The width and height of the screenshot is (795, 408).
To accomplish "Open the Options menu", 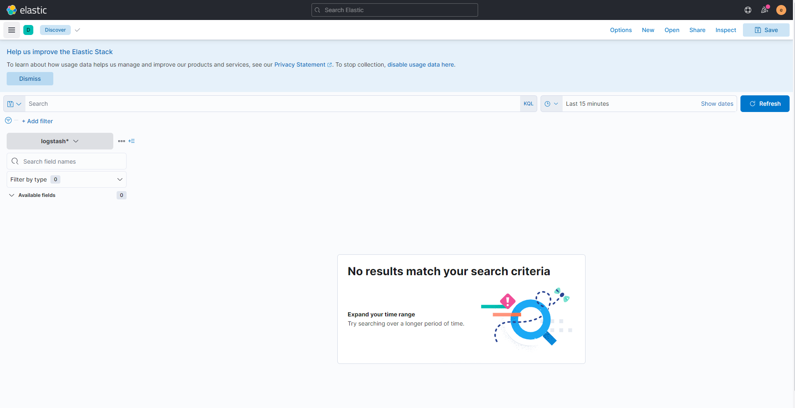I will tap(621, 30).
